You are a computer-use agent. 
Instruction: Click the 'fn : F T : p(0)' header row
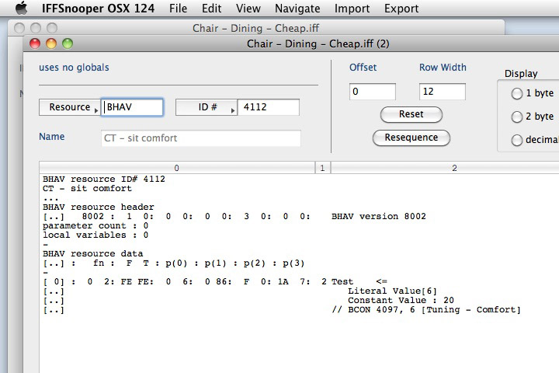(174, 263)
